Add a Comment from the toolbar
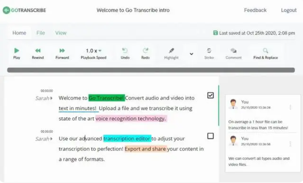 point(233,53)
